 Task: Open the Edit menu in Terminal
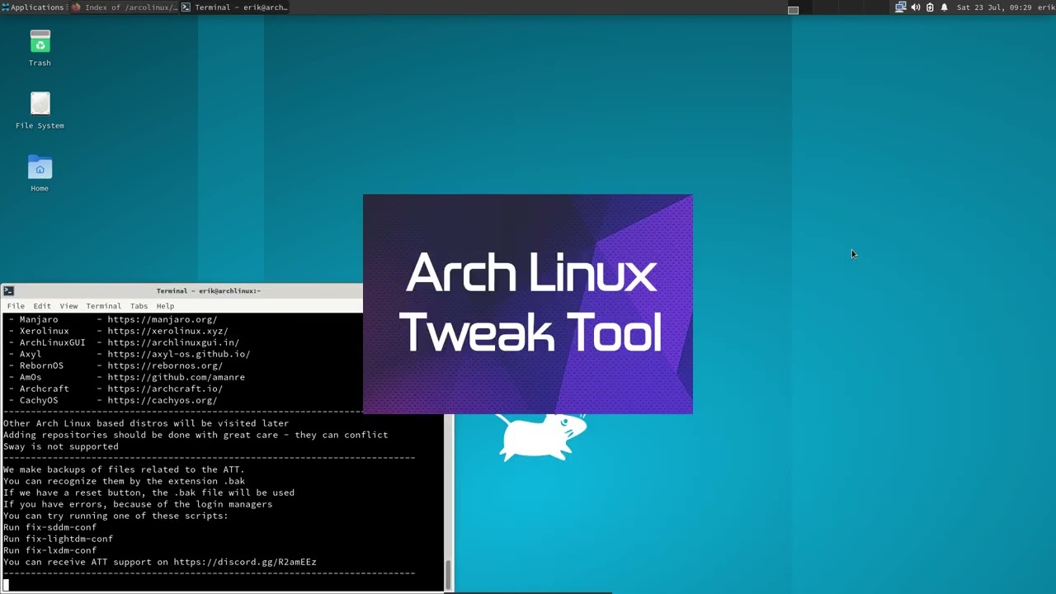(x=42, y=306)
